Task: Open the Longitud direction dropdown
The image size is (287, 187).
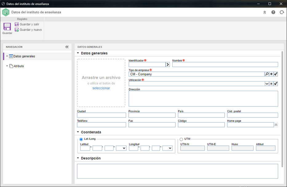Action: pos(167,148)
